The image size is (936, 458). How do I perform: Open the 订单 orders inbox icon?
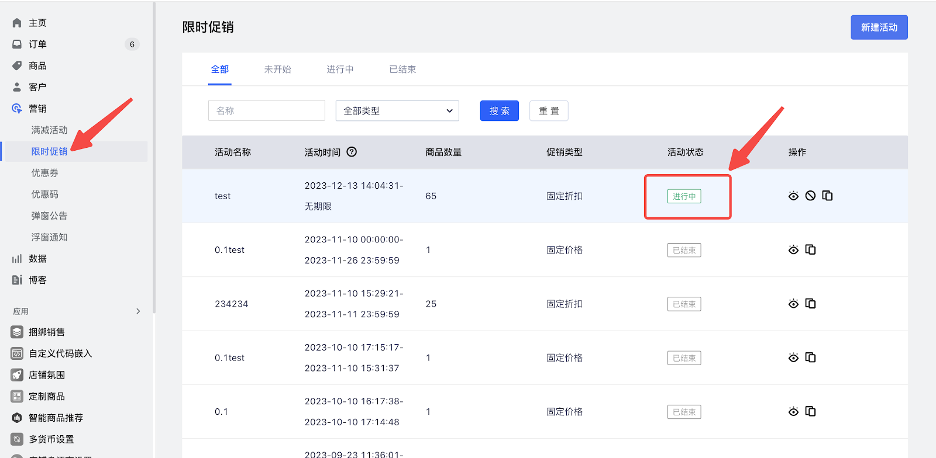click(17, 44)
